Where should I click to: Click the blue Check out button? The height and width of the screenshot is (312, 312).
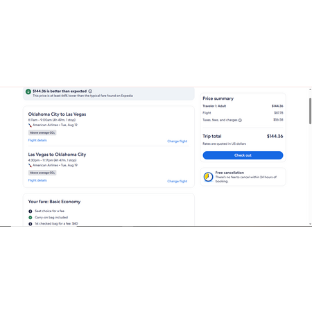tap(243, 155)
